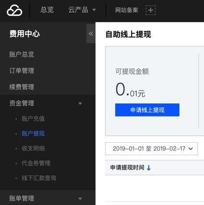Expand the 账单管理 section arrow
This screenshot has width=204, height=205.
[x=80, y=199]
